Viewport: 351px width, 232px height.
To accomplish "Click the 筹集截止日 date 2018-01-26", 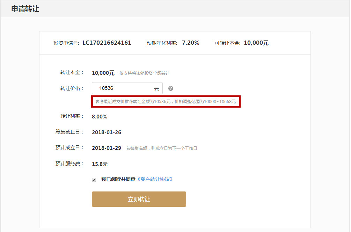I will [107, 132].
